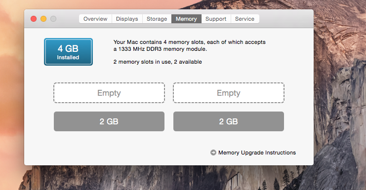The width and height of the screenshot is (366, 190).
Task: Open the Memory Upgrade Instructions link
Action: point(257,152)
